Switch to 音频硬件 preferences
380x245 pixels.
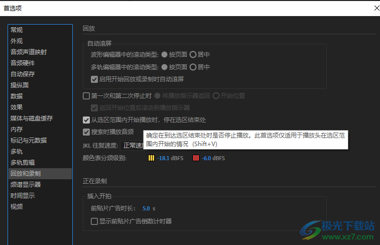23,63
